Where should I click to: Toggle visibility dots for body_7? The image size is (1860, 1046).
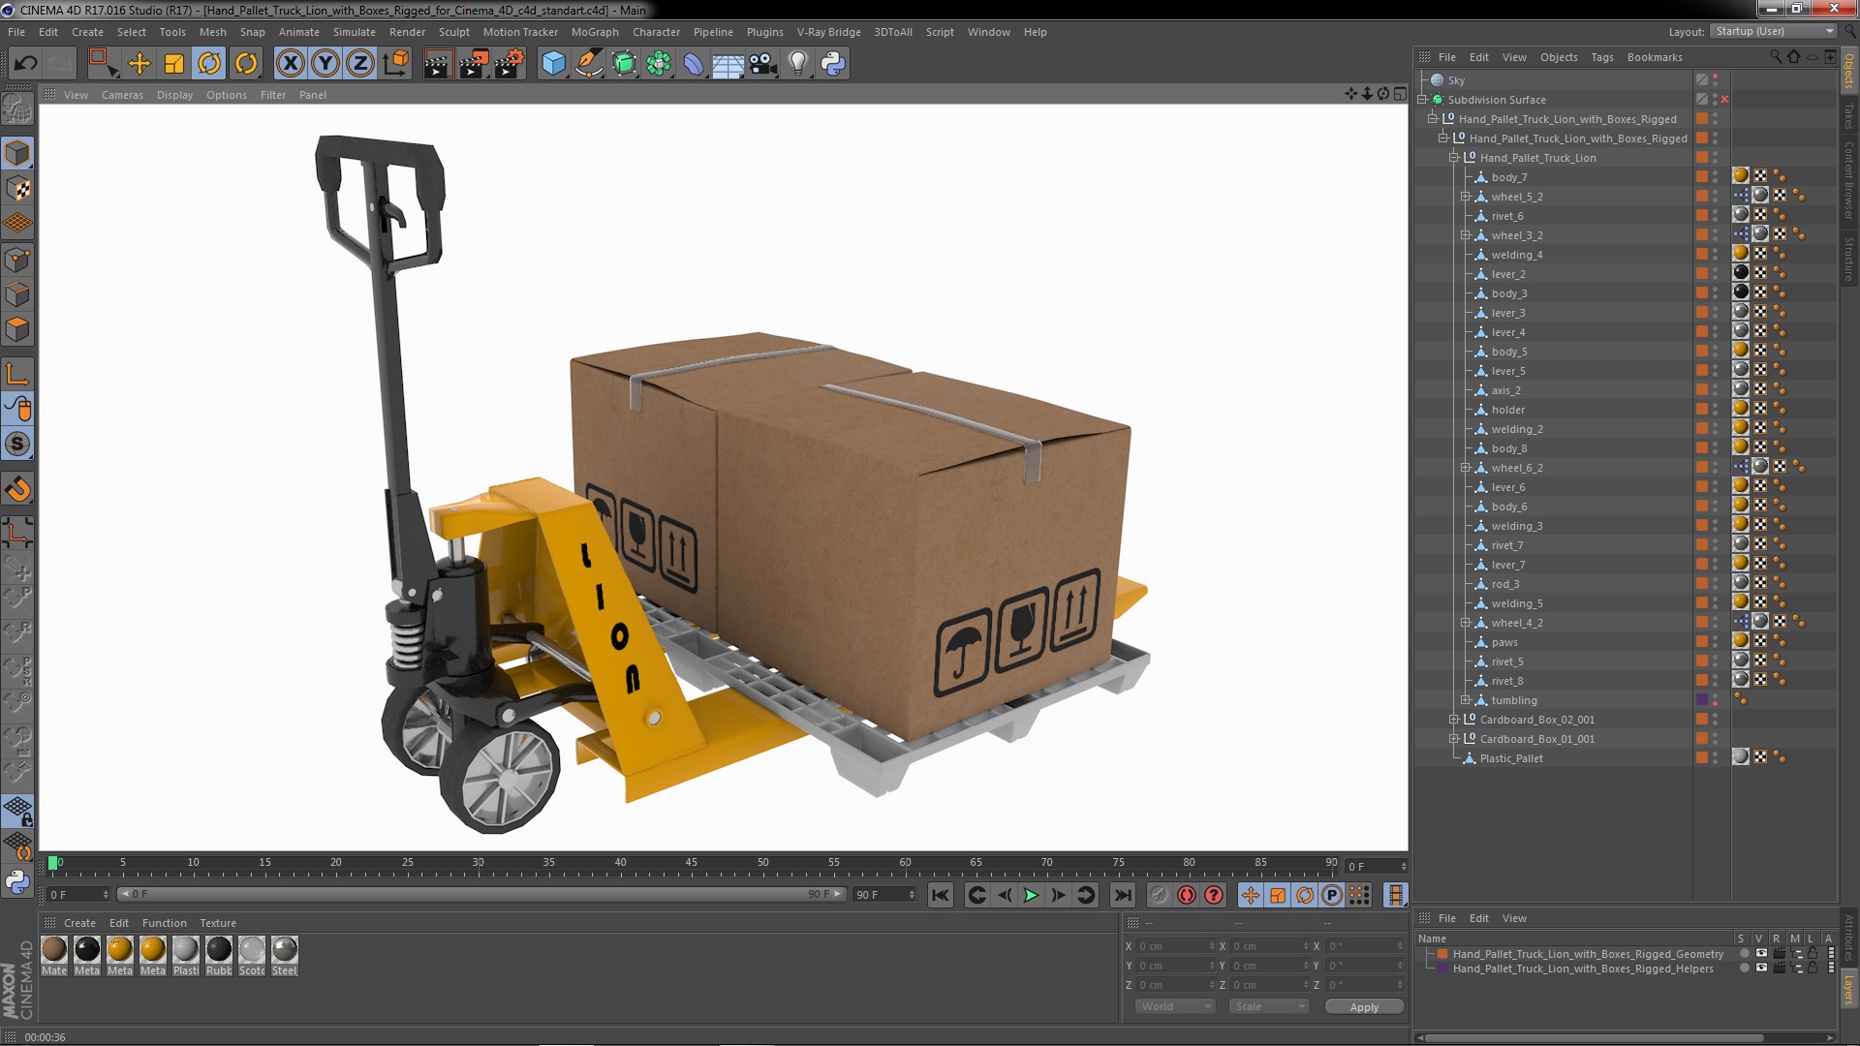coord(1715,177)
